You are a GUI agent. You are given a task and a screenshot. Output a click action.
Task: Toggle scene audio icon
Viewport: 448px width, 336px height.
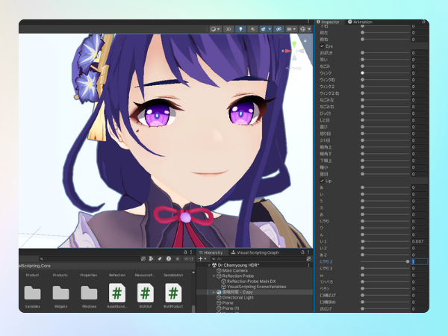252,29
